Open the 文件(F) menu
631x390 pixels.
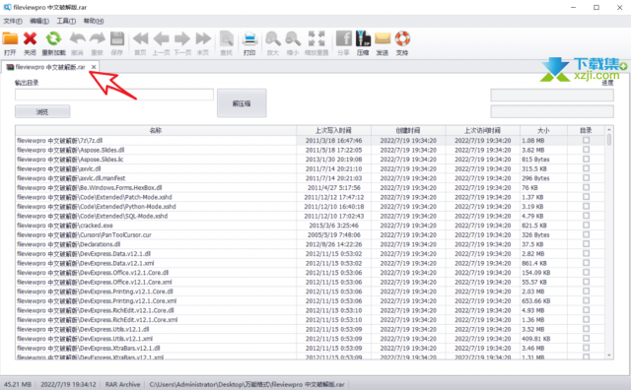13,21
